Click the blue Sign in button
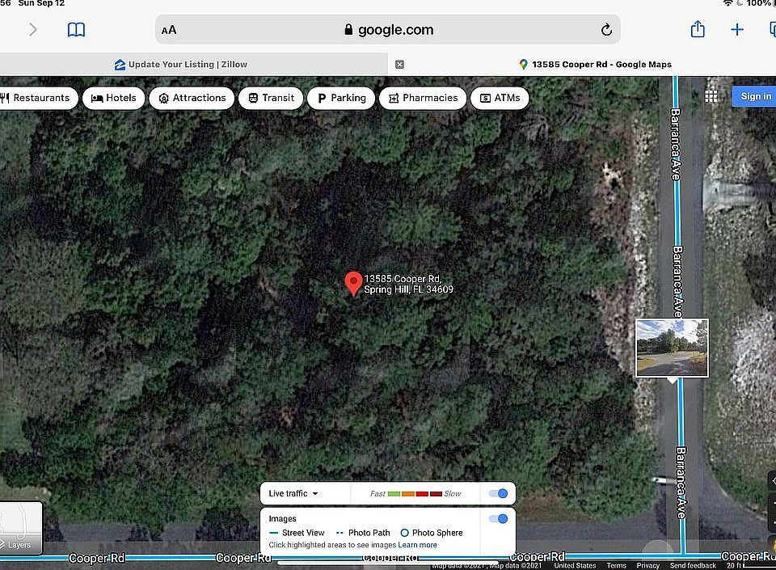This screenshot has height=570, width=776. tap(755, 96)
